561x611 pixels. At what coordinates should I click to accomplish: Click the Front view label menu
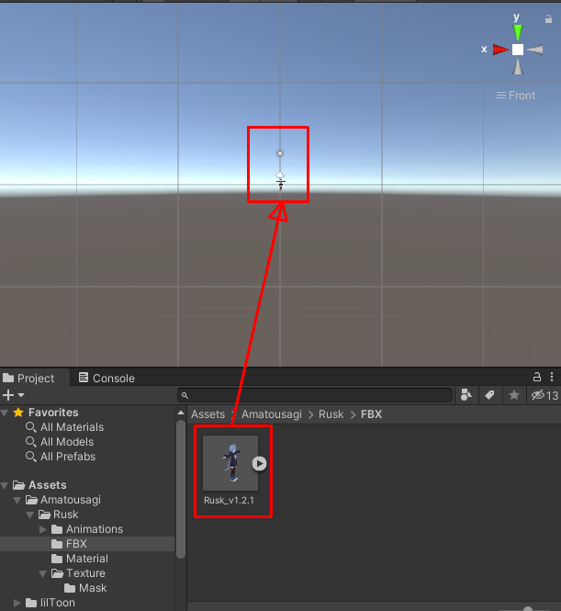[x=515, y=96]
